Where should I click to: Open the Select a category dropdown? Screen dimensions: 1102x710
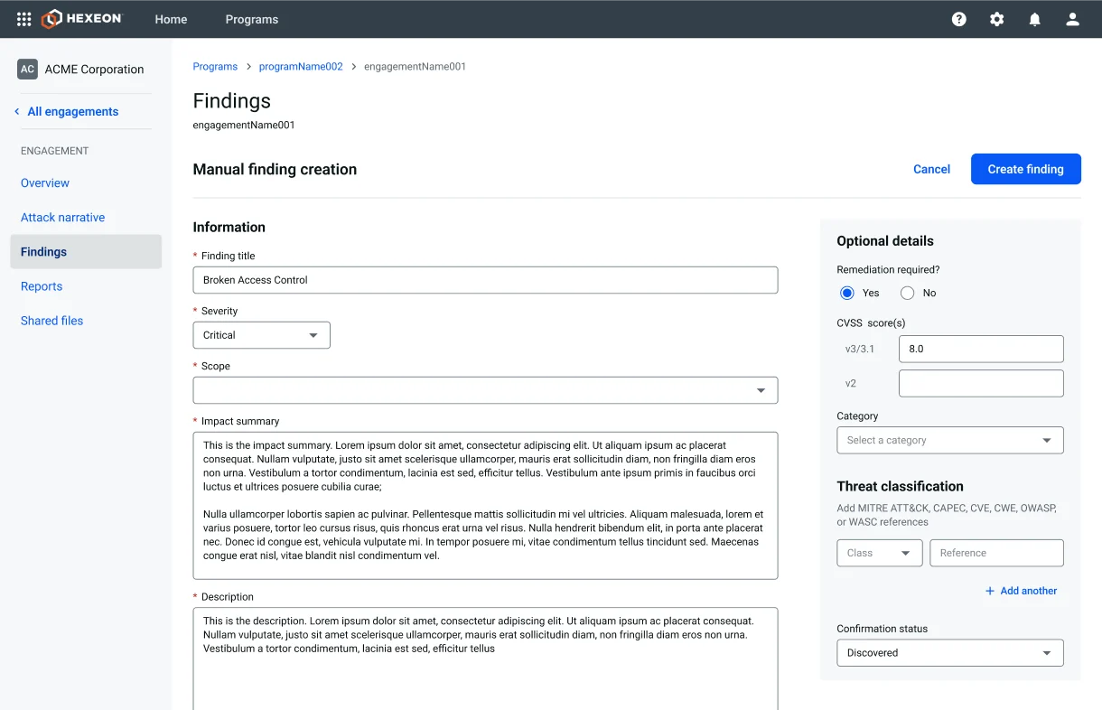tap(950, 440)
